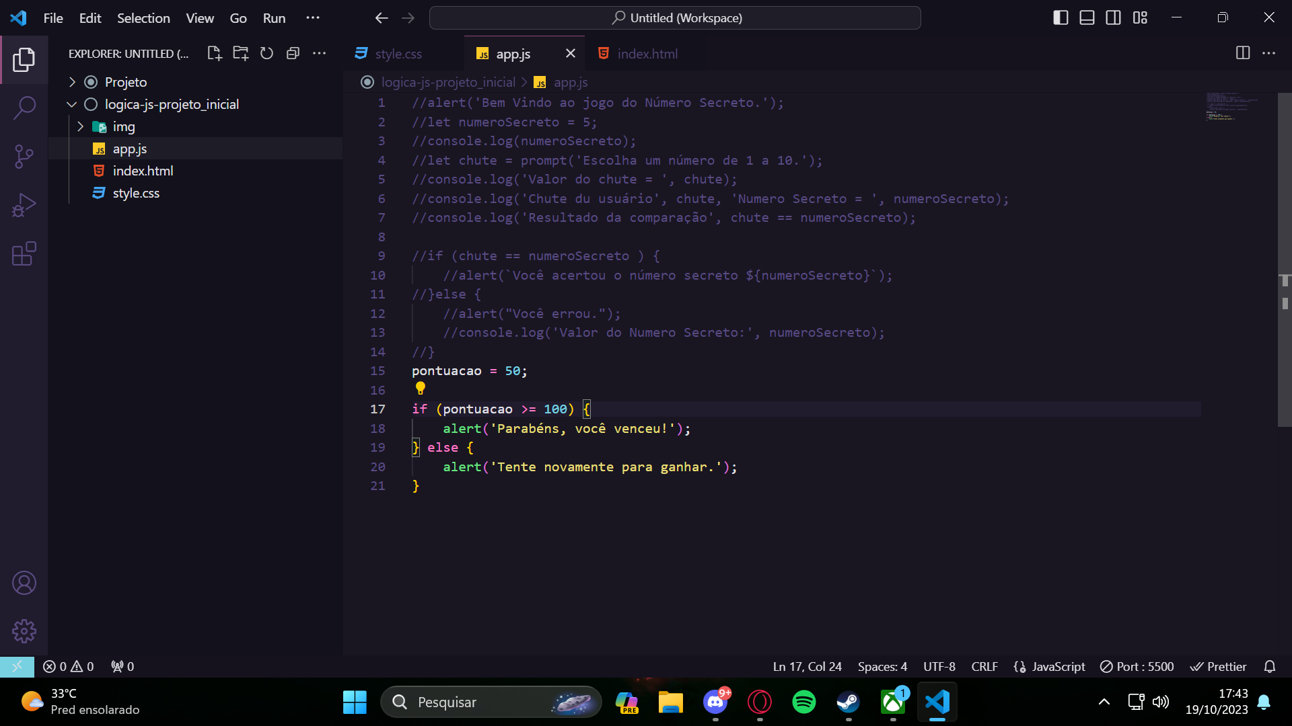This screenshot has width=1292, height=726.
Task: Open the Search view in activity bar
Action: pyautogui.click(x=24, y=108)
